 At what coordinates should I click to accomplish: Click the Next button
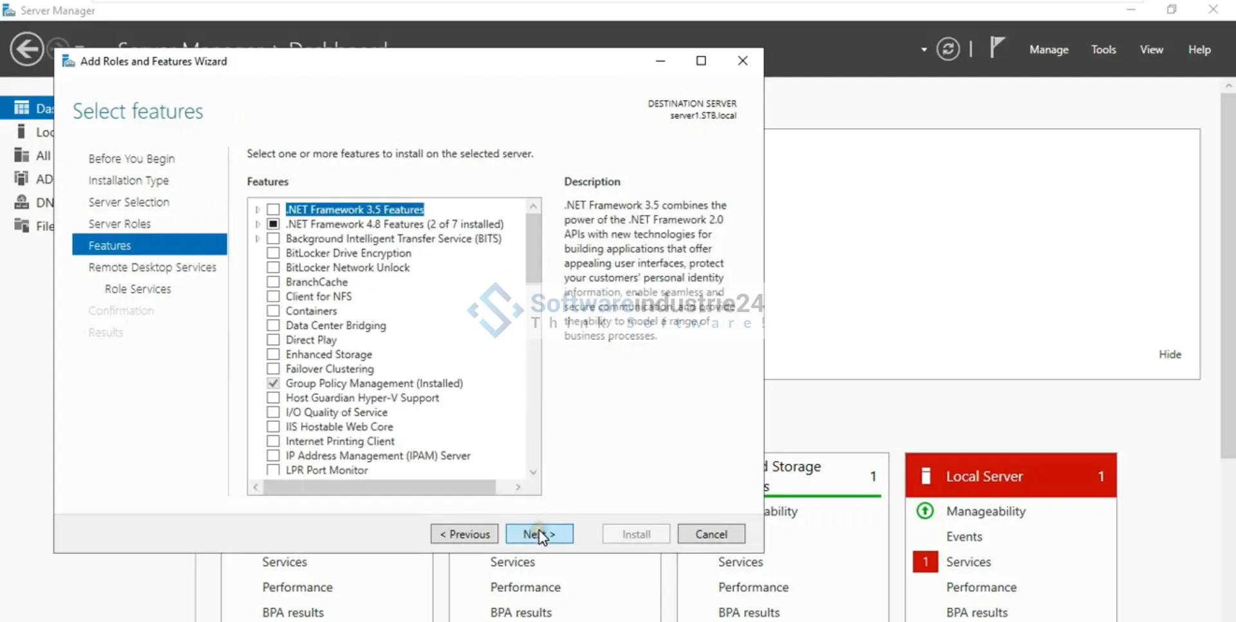pos(539,535)
